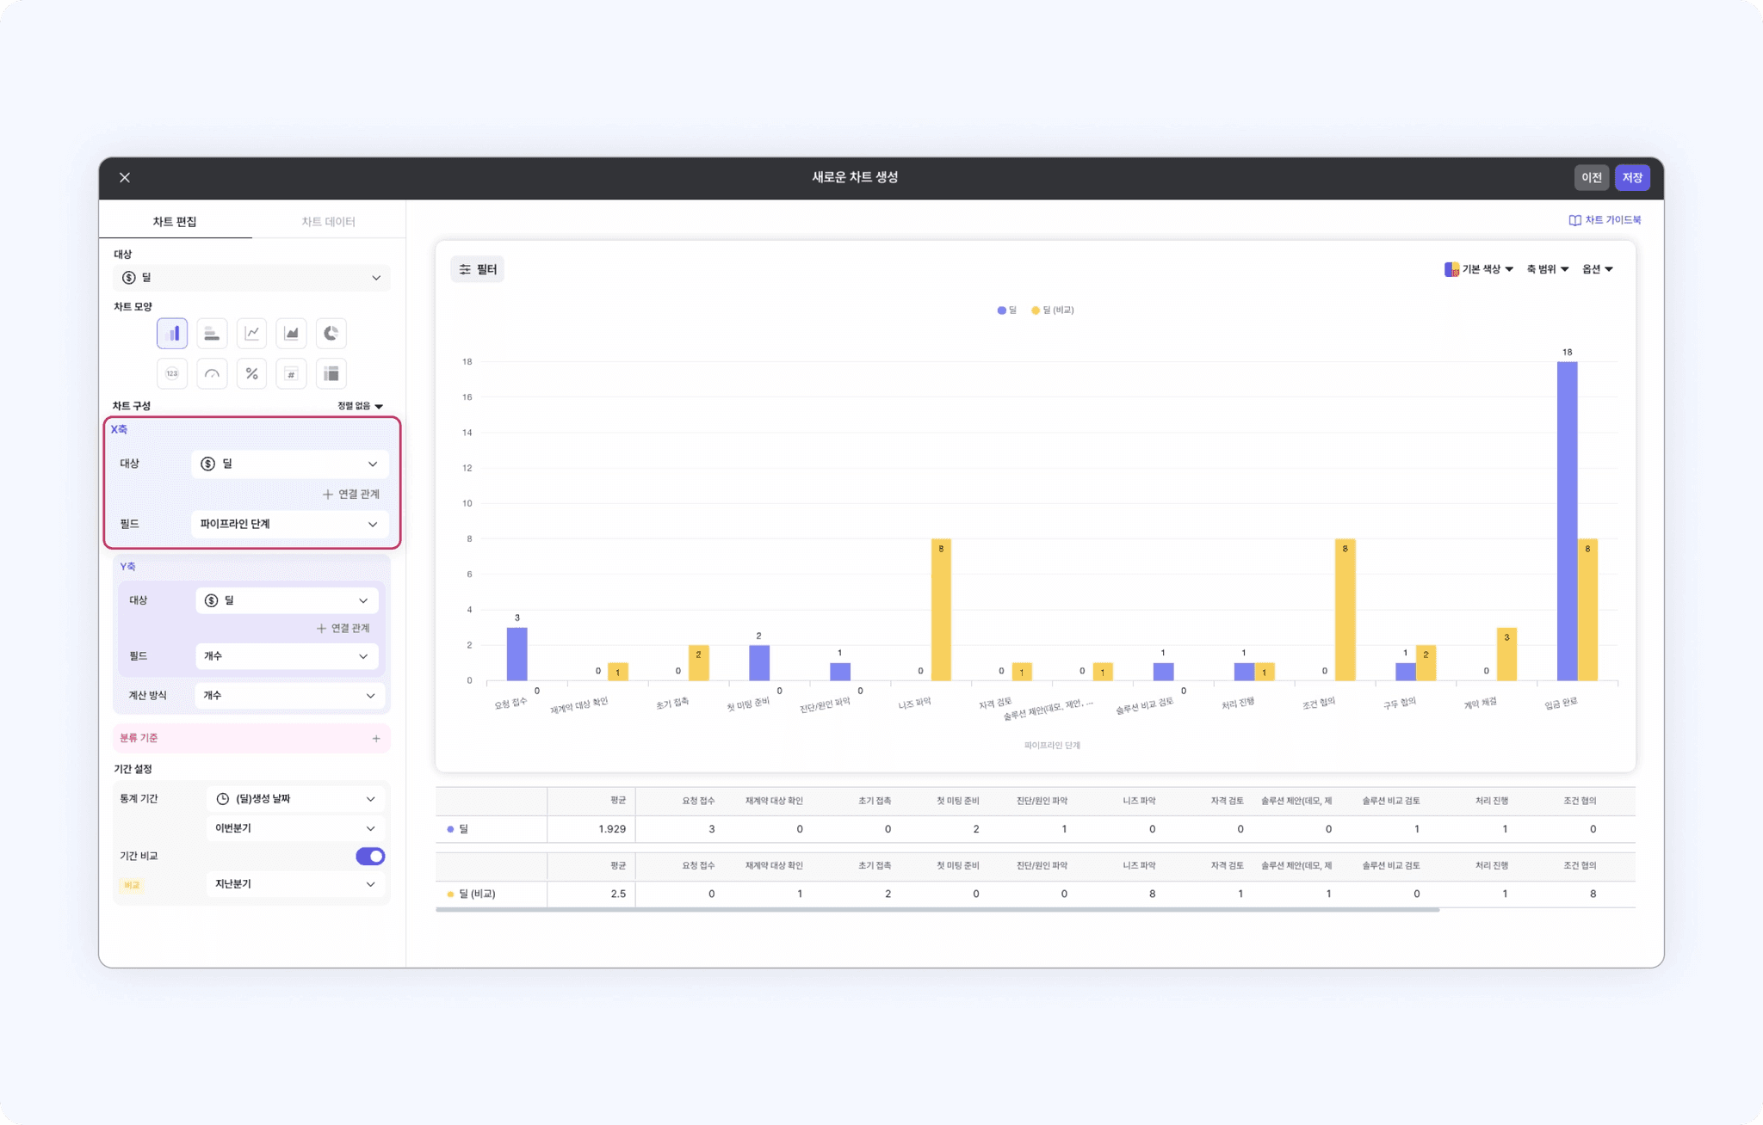The height and width of the screenshot is (1125, 1763).
Task: Select the line chart shape
Action: coord(251,334)
